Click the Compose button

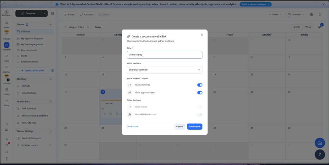[28, 13]
